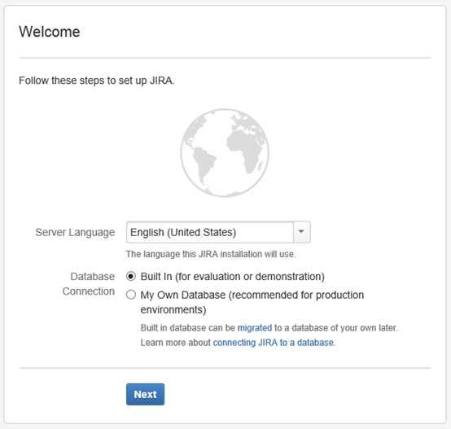Click the 'The language this JIRA installation will use' hint

tap(211, 254)
